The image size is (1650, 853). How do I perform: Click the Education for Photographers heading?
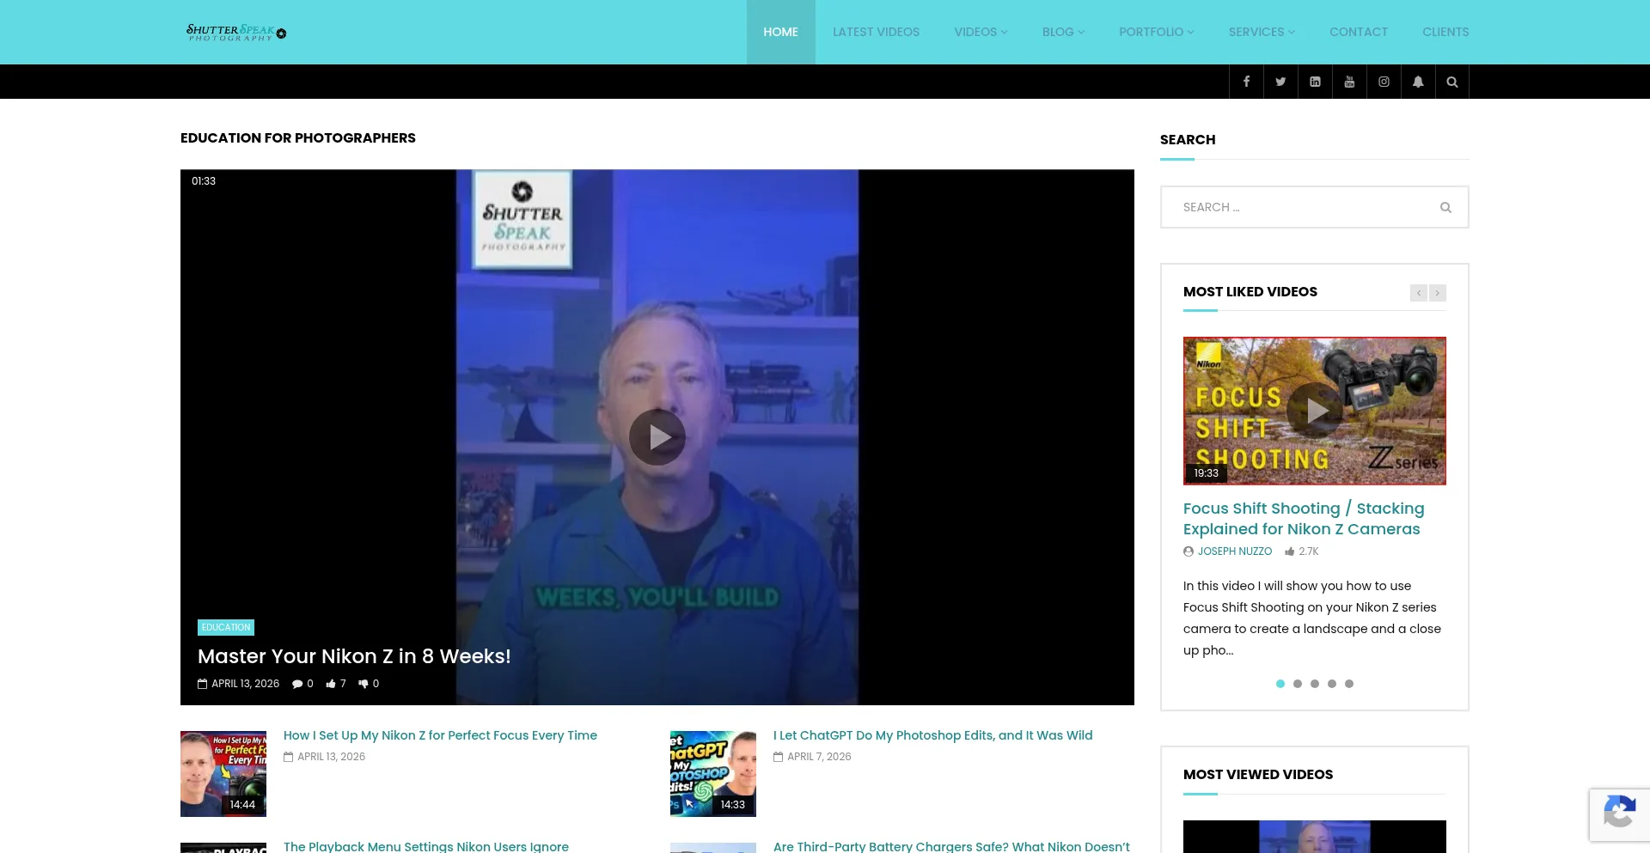point(298,137)
